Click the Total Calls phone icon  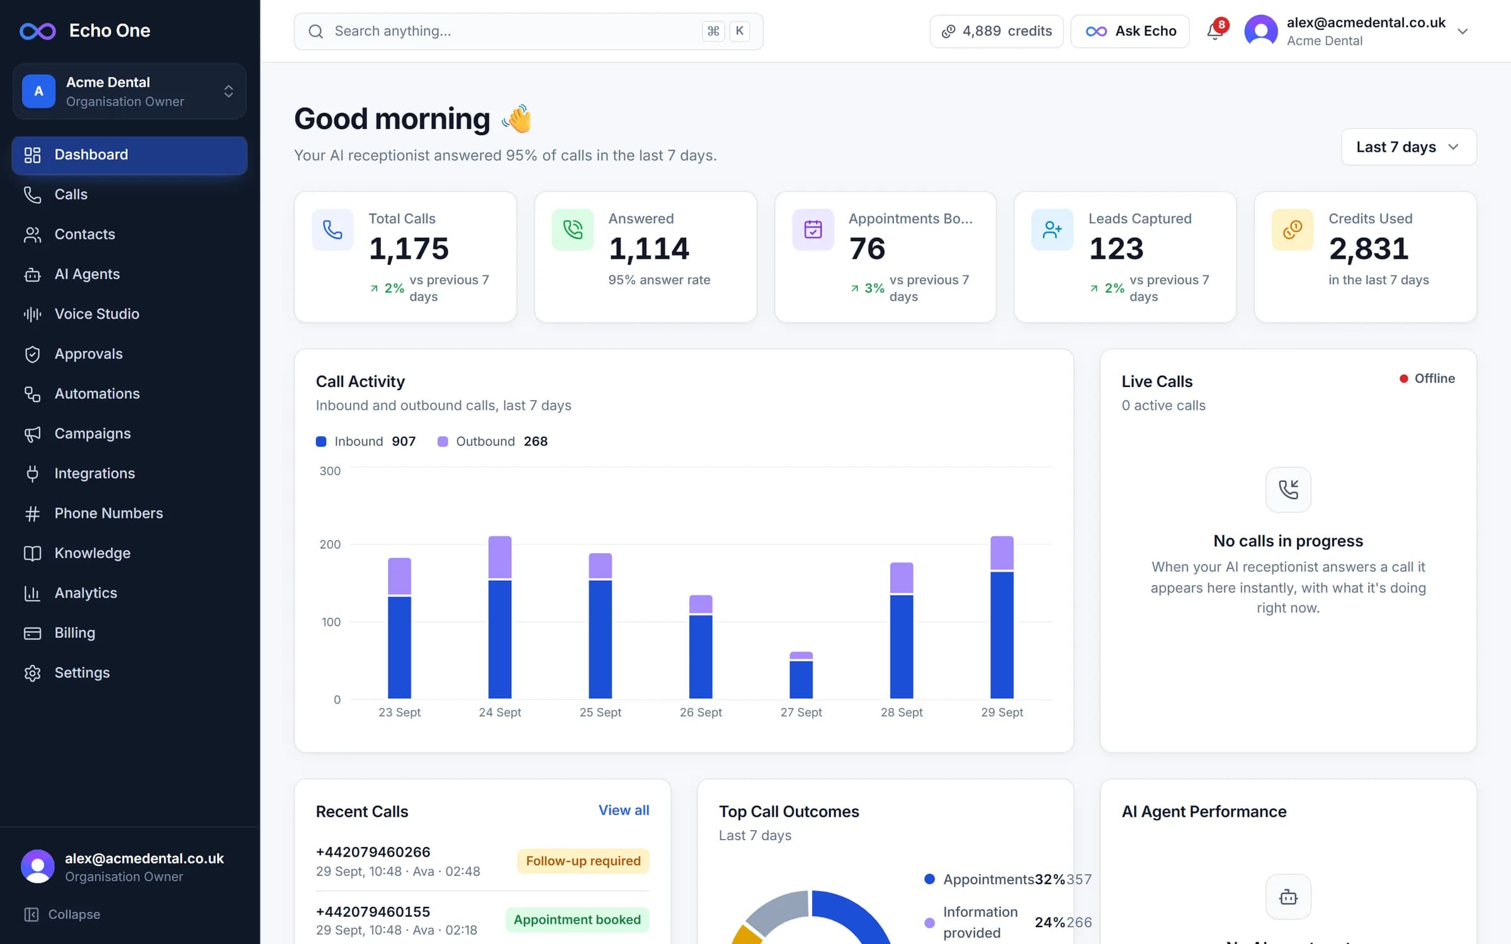click(332, 230)
